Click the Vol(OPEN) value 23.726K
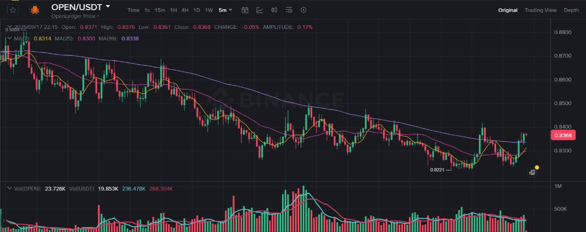Screen dimensions: 586x232 (54, 188)
